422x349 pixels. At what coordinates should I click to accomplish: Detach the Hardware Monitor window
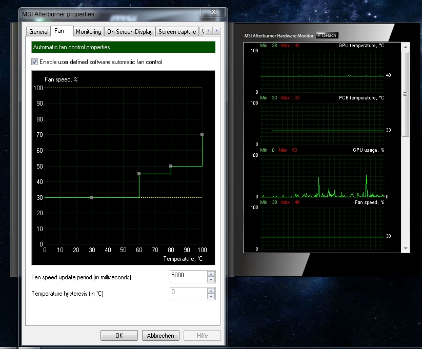[x=327, y=35]
